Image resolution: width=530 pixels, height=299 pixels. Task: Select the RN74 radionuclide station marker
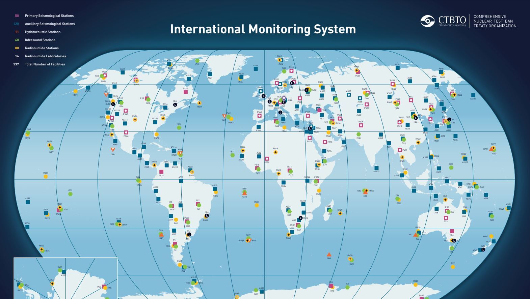(x=135, y=120)
